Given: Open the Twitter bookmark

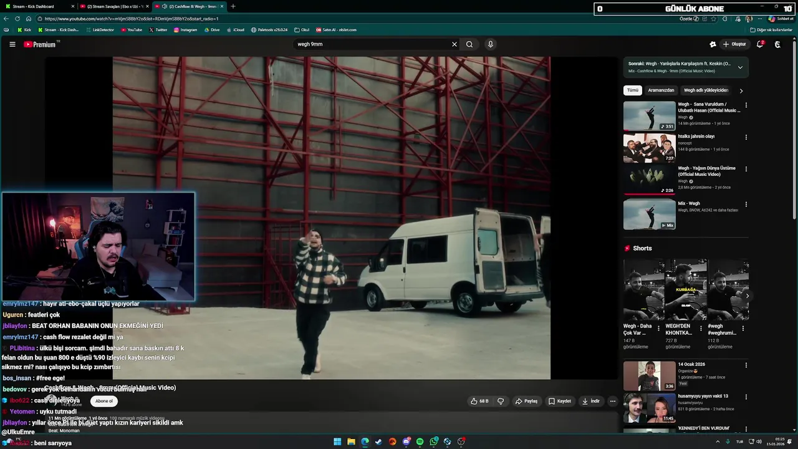Looking at the screenshot, I should click(158, 30).
